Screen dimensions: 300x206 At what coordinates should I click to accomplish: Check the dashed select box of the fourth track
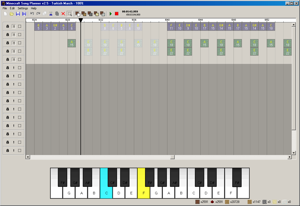[x=20, y=51]
